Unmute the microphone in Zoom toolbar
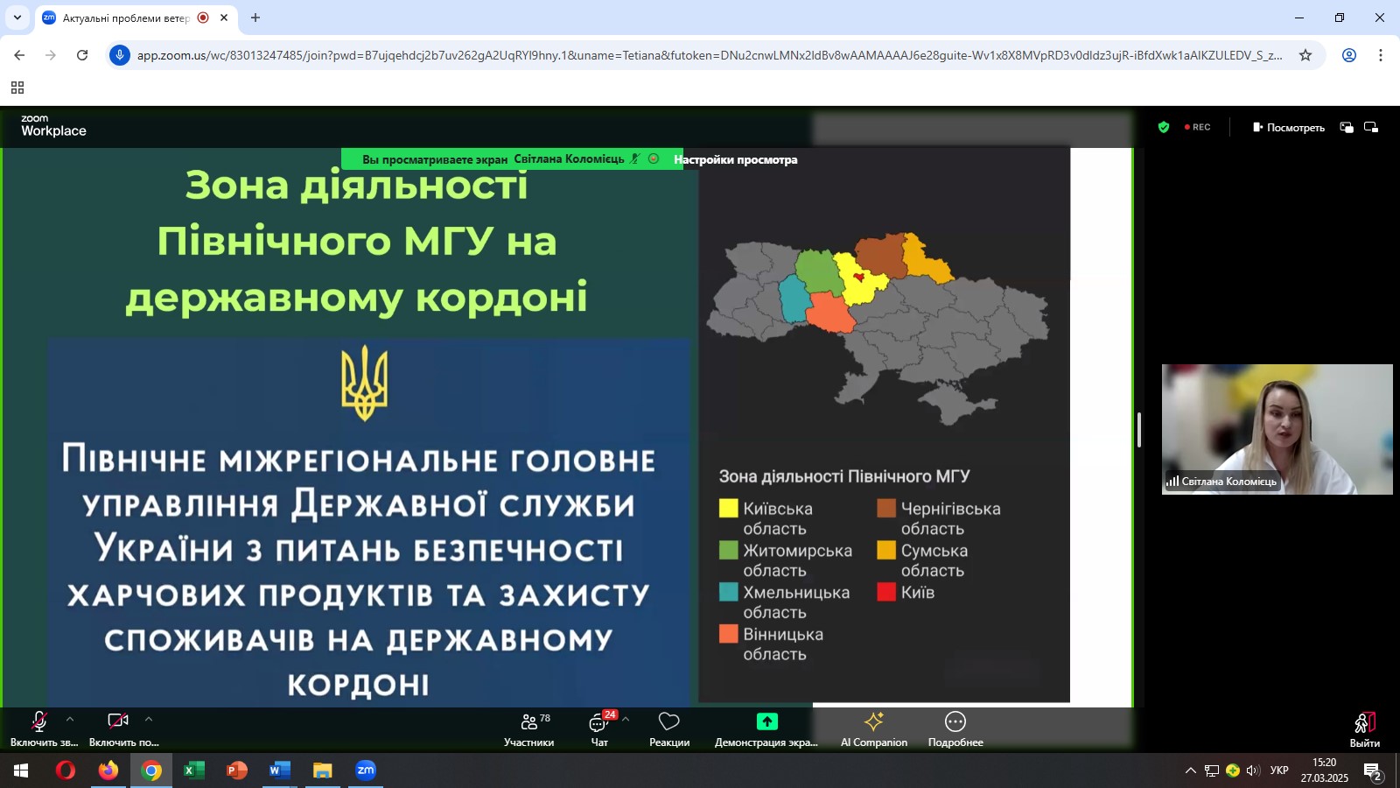This screenshot has height=788, width=1400. (x=39, y=728)
